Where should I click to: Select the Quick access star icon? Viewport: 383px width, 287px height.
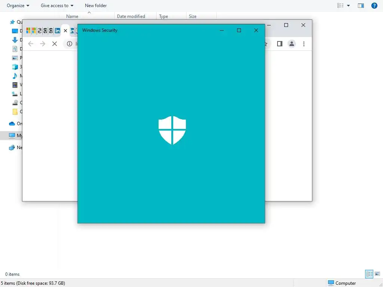pos(12,22)
